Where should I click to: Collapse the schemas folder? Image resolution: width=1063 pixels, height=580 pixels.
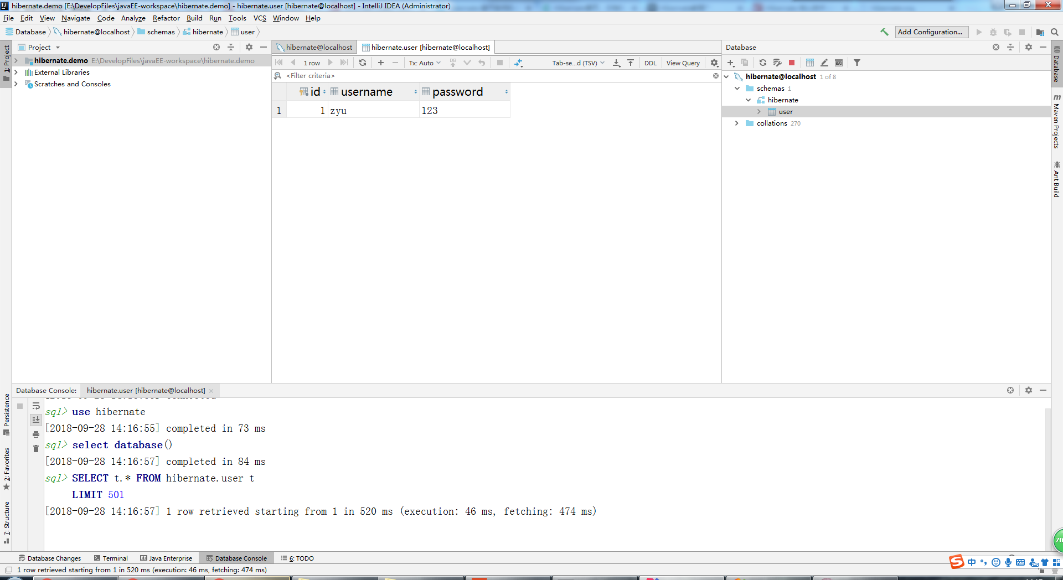737,89
